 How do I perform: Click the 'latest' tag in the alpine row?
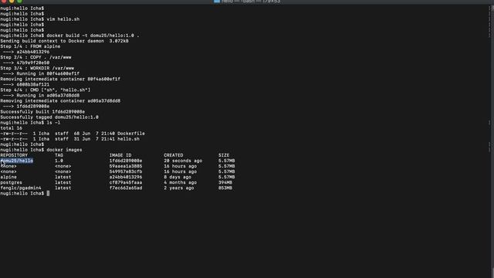point(63,177)
